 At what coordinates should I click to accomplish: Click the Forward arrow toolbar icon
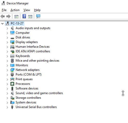tap(8, 16)
